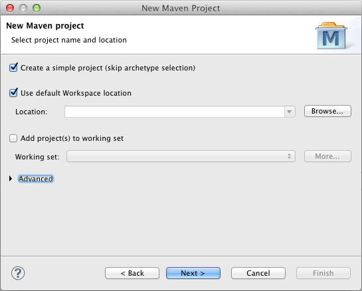Cancel the New Maven Project wizard

click(x=258, y=273)
